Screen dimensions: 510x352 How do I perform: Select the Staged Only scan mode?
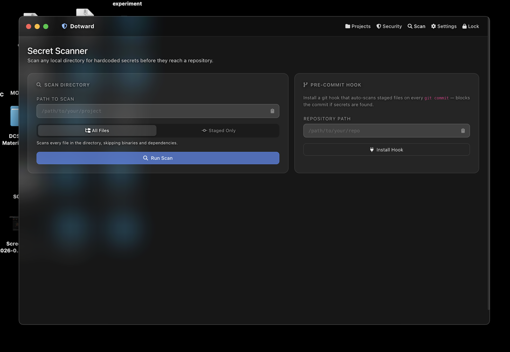(218, 131)
